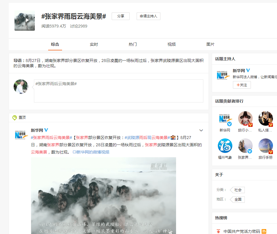
Task: Open the 新华网的微博视频 link
Action: [x=91, y=152]
